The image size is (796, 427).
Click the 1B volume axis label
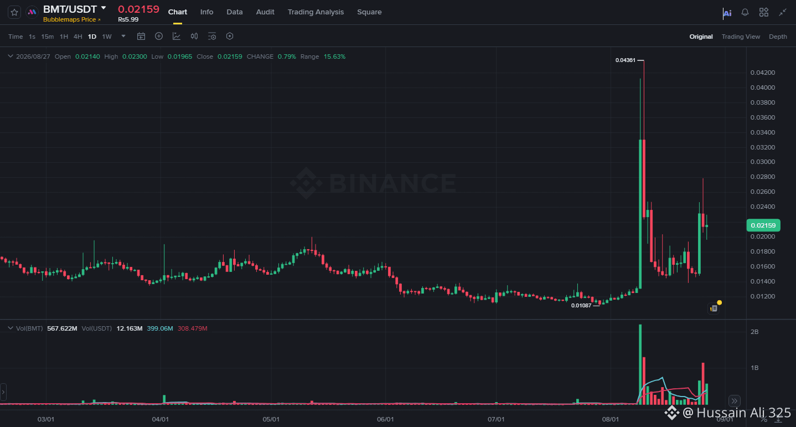pos(754,368)
